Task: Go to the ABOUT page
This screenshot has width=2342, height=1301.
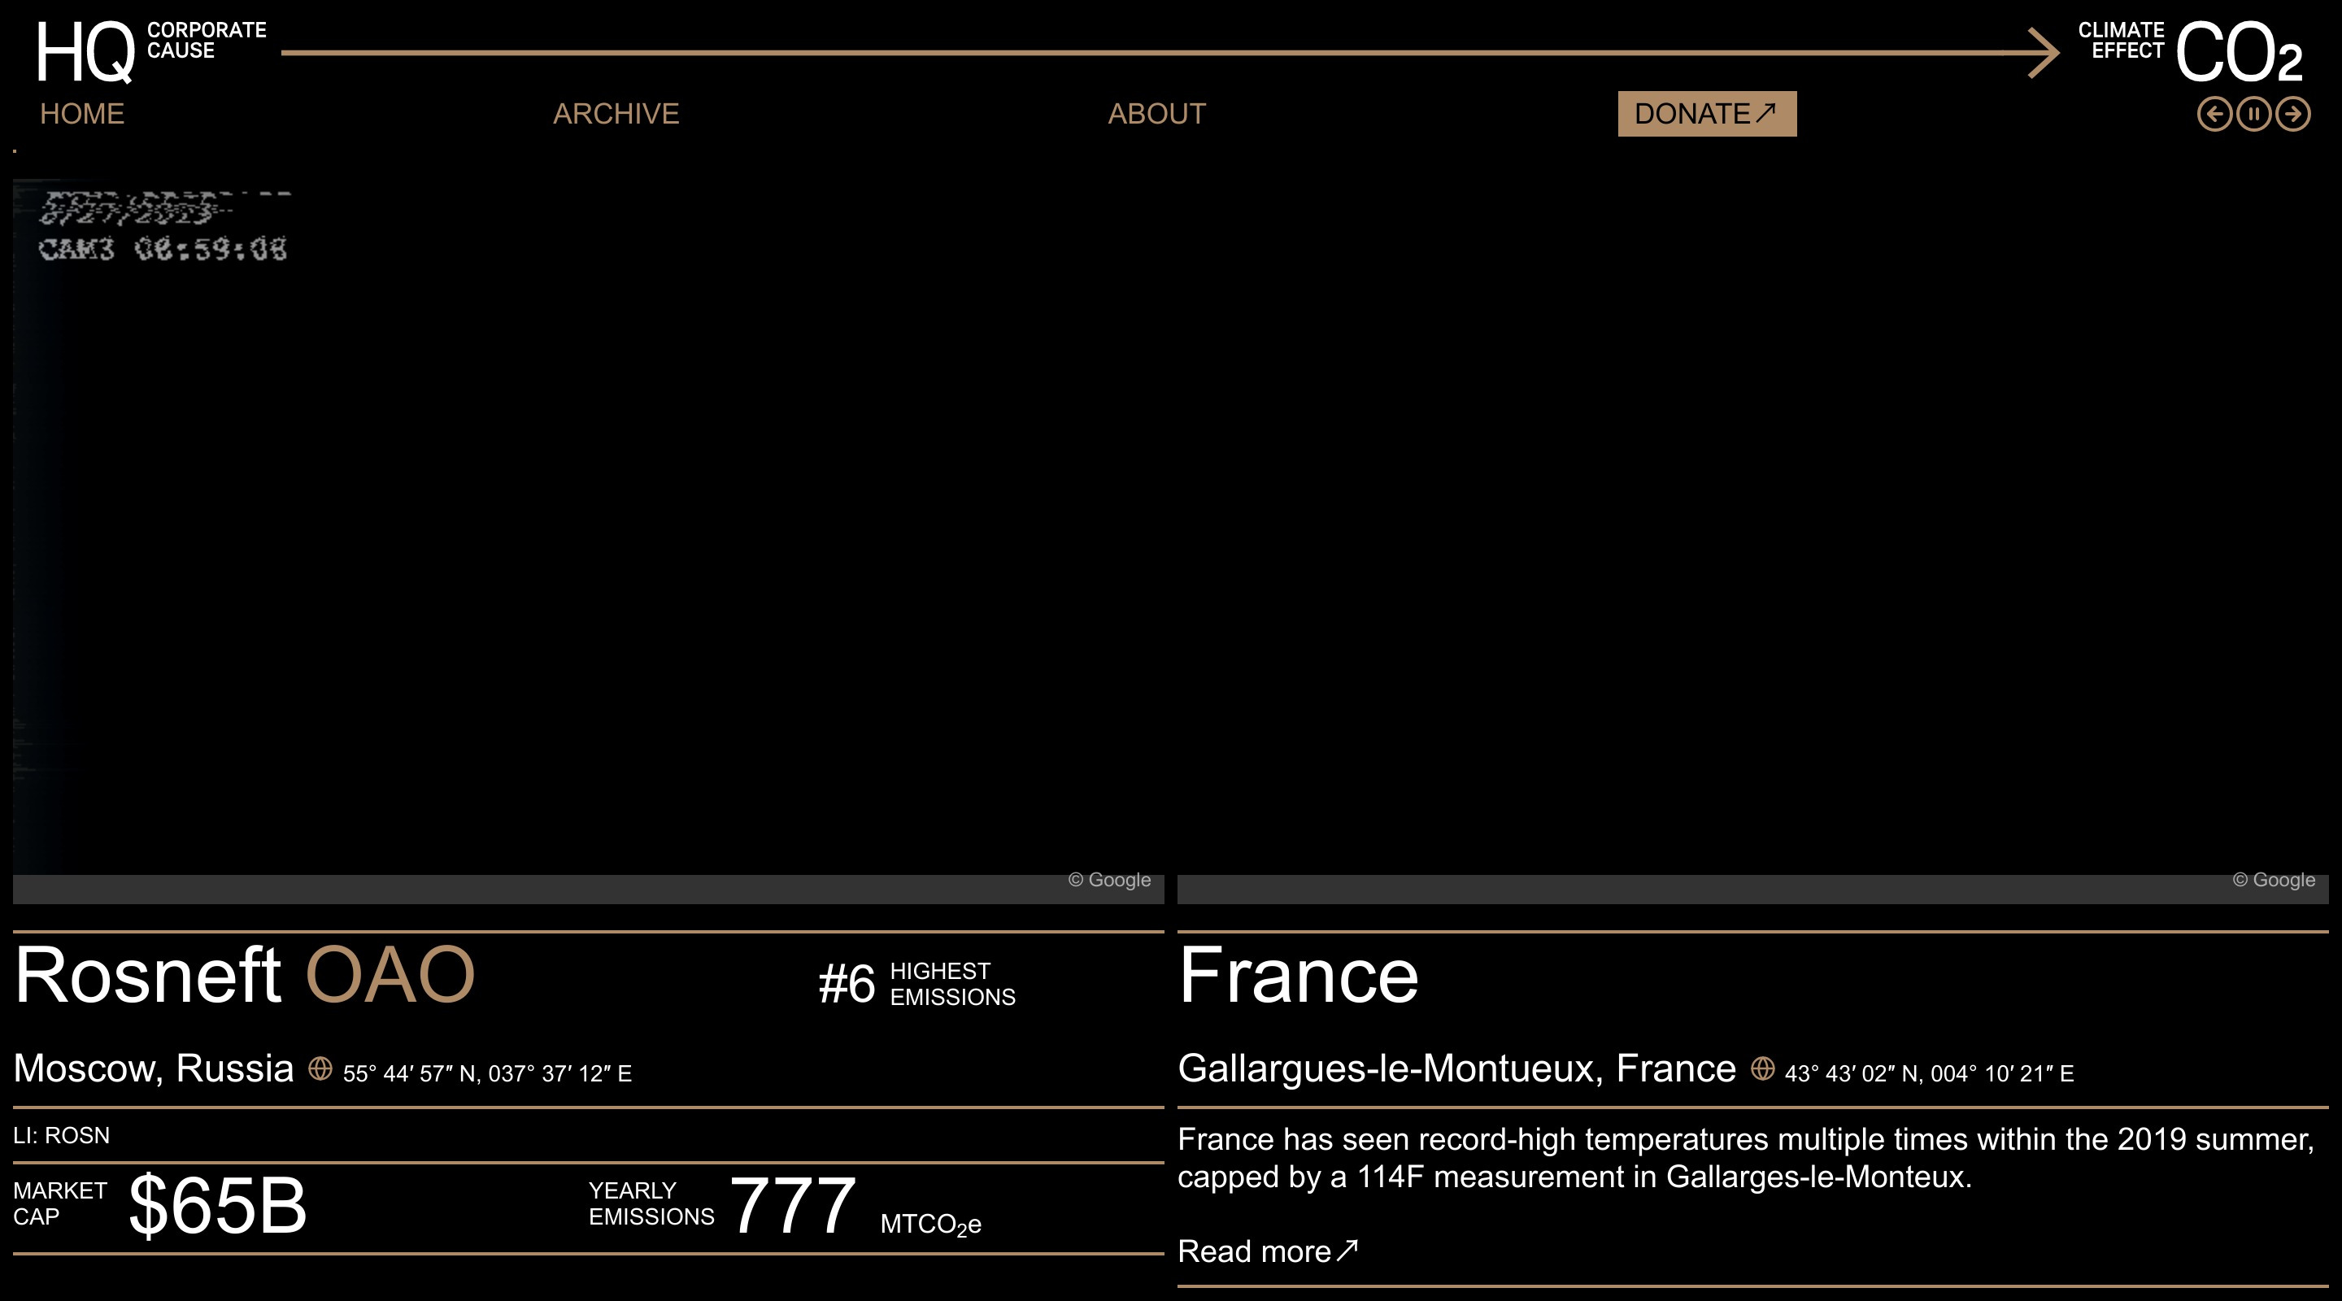Action: click(1156, 114)
